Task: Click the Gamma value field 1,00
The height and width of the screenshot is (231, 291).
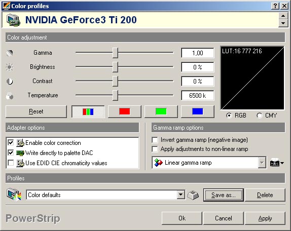Action: click(198, 53)
